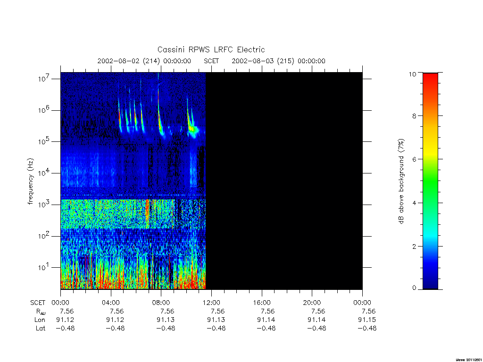The image size is (483, 362).
Task: Click the Lon value '91.13' under 08:00
Action: click(166, 320)
